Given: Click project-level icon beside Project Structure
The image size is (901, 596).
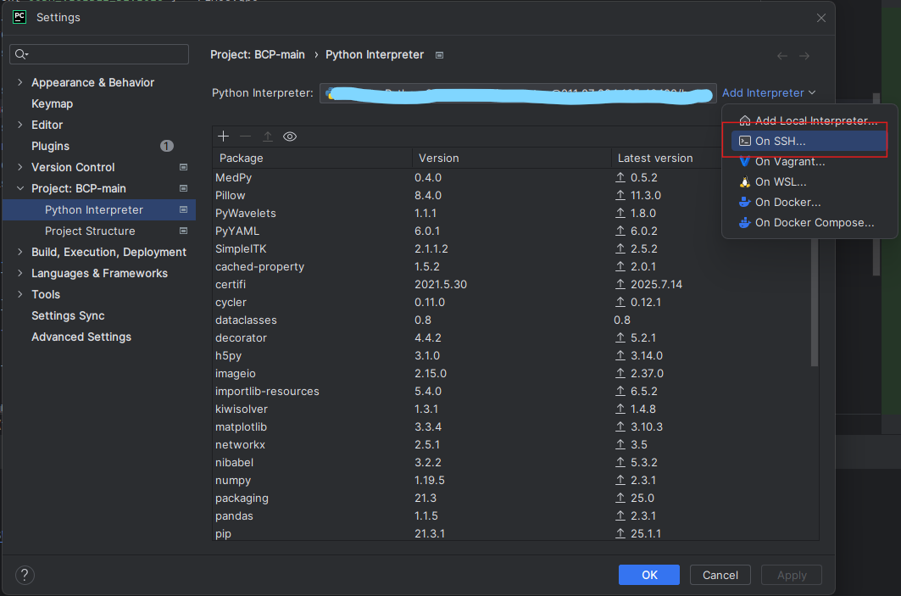Looking at the screenshot, I should coord(183,231).
